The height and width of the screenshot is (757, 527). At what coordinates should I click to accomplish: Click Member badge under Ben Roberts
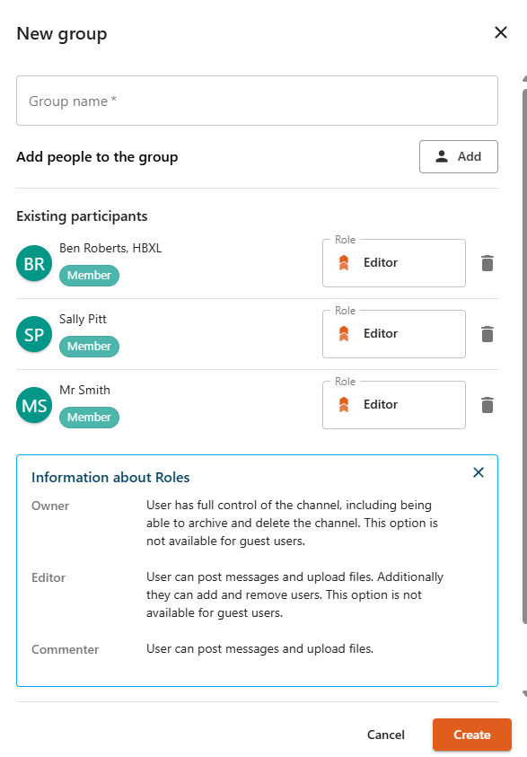(89, 275)
